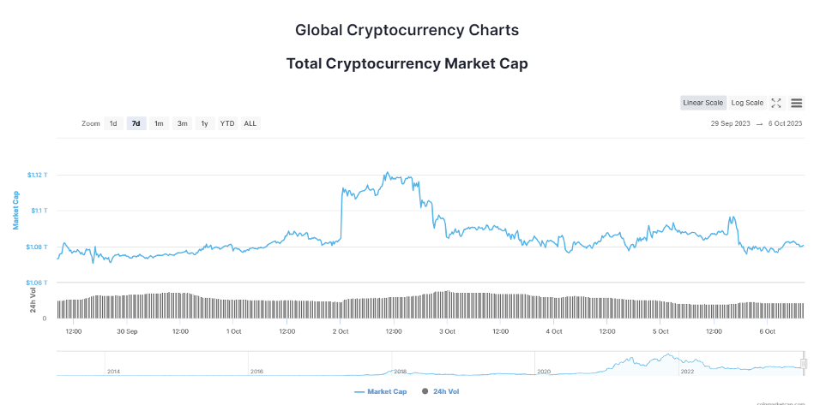Set zoom to 1m
820x405 pixels.
159,123
